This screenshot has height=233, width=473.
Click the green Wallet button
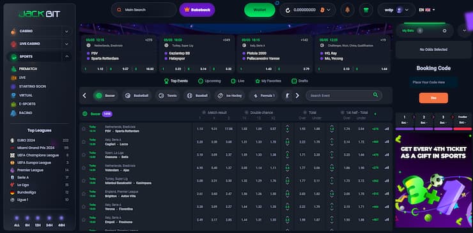tap(260, 10)
